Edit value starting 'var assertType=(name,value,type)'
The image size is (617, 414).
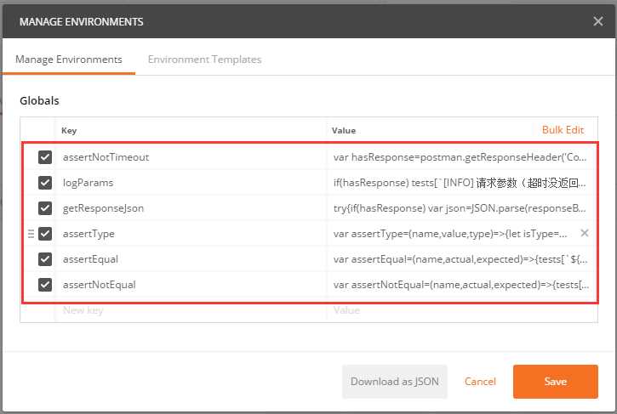[450, 234]
